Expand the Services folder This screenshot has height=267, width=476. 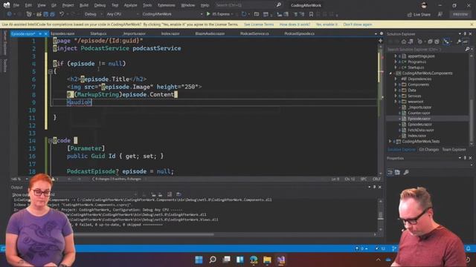point(396,96)
